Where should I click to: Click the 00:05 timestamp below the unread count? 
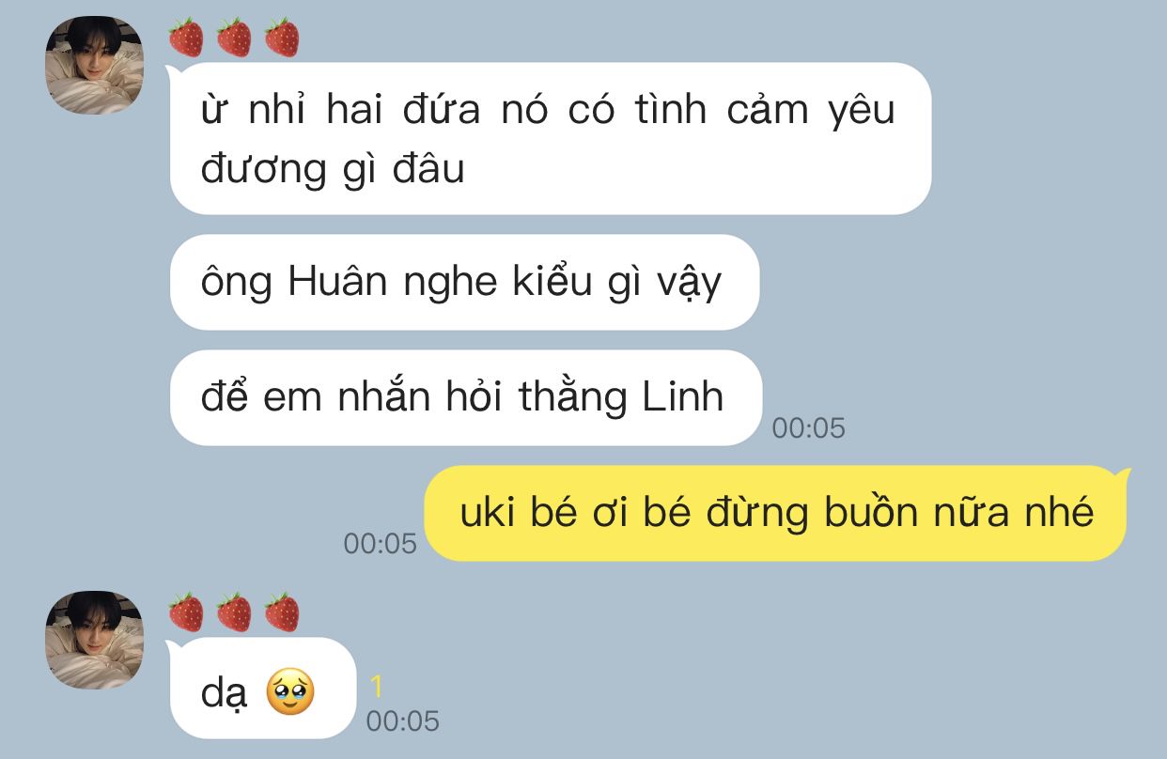403,720
